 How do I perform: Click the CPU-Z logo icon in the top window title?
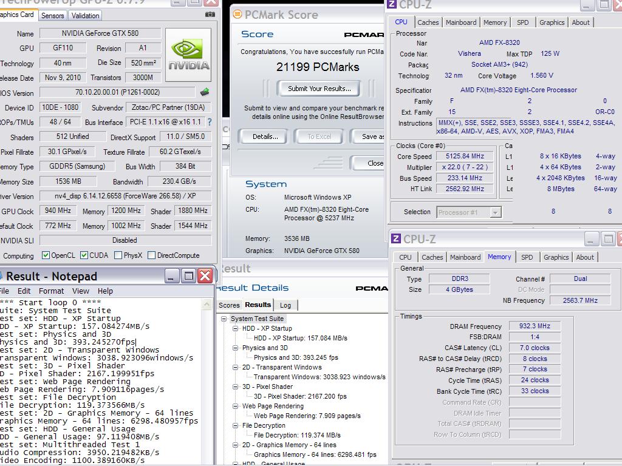tap(392, 4)
